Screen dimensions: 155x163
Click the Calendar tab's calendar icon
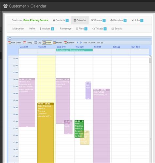coord(75,20)
